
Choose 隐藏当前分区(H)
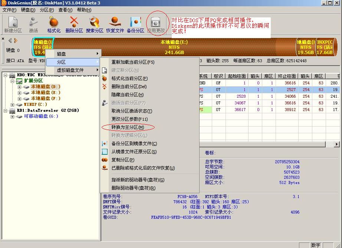pos(127,95)
